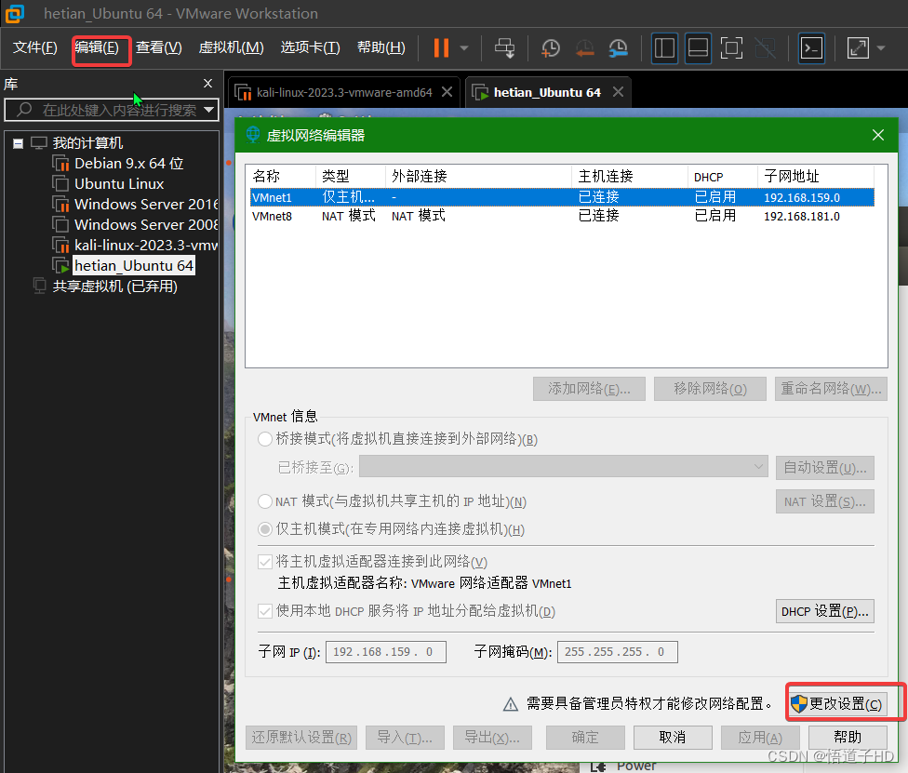Select the NAT 模式 radio button
The image size is (908, 773).
tap(264, 501)
